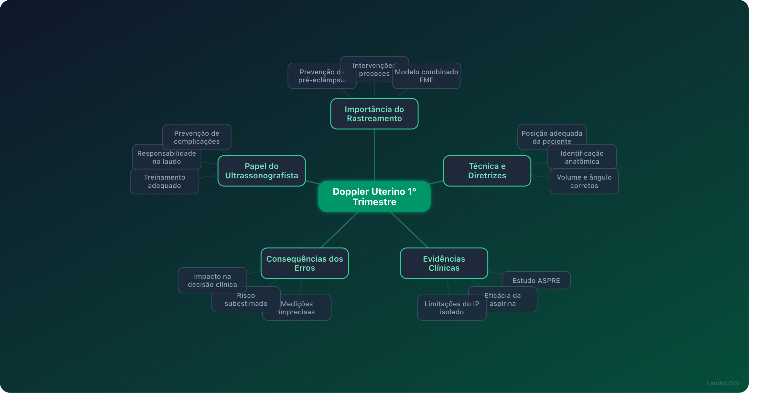Select the Prevenção de complicações node
The width and height of the screenshot is (776, 407).
[197, 135]
